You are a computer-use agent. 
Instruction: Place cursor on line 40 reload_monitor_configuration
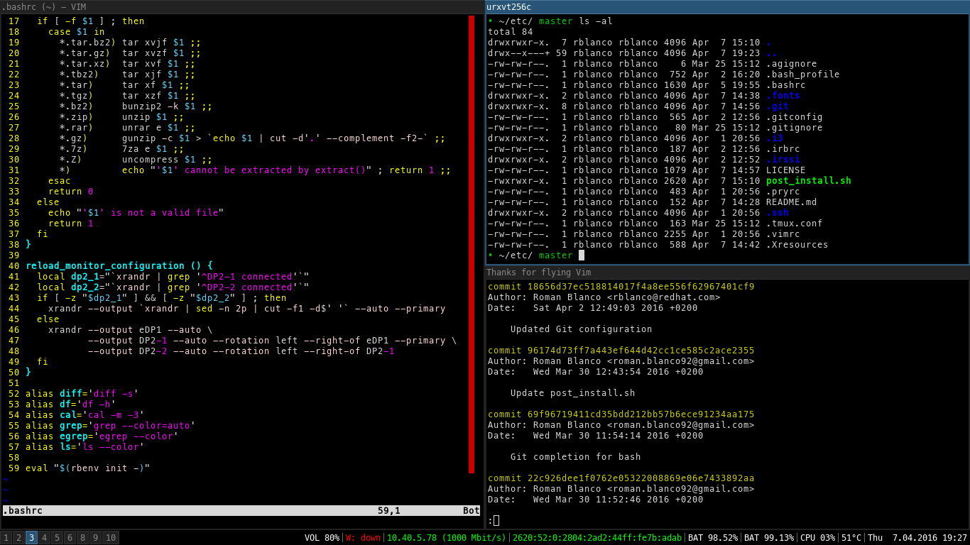pyautogui.click(x=119, y=266)
